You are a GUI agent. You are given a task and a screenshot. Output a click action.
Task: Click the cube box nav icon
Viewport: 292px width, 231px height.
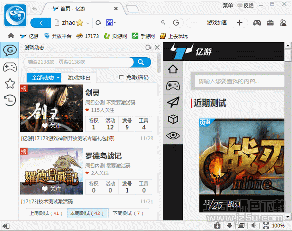pos(173,119)
